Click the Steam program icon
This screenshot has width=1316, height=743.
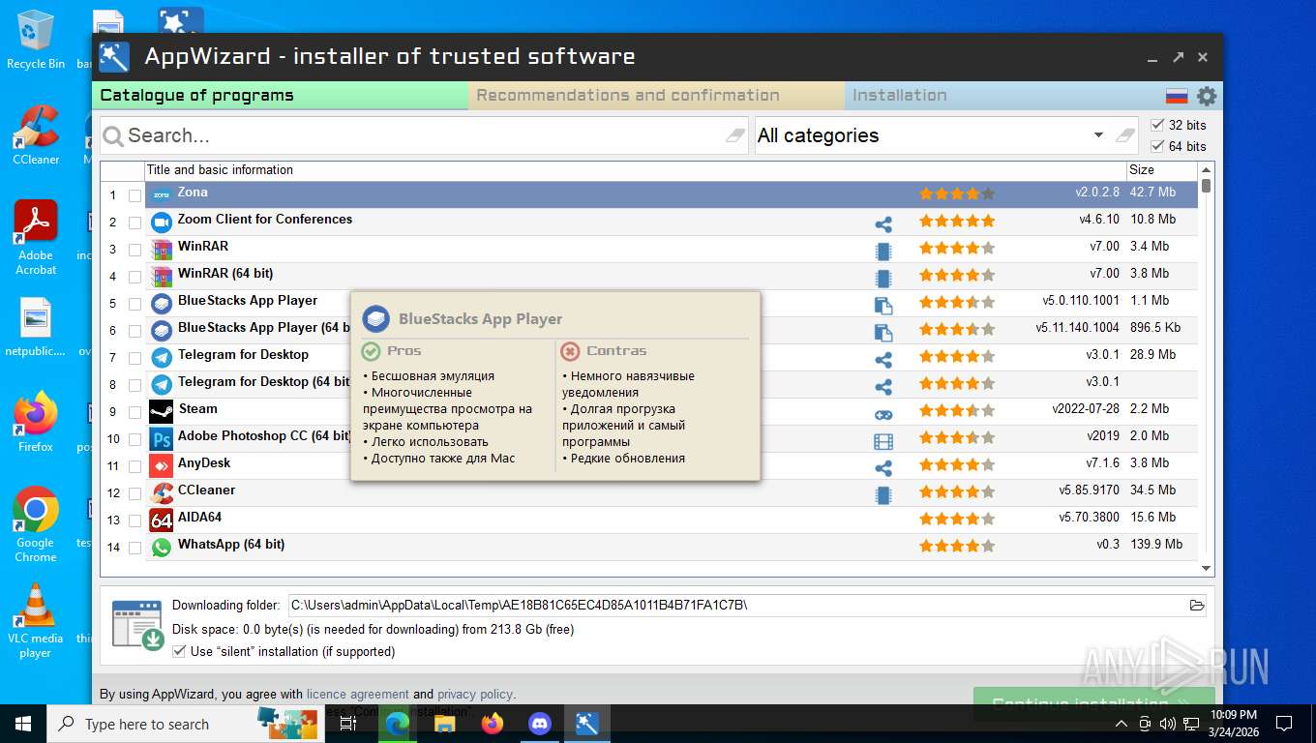point(162,411)
